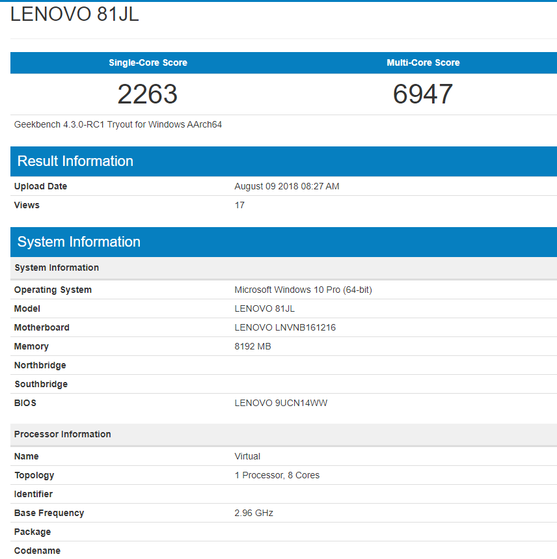Select the Multi-Core Score header
The width and height of the screenshot is (557, 559).
(423, 63)
